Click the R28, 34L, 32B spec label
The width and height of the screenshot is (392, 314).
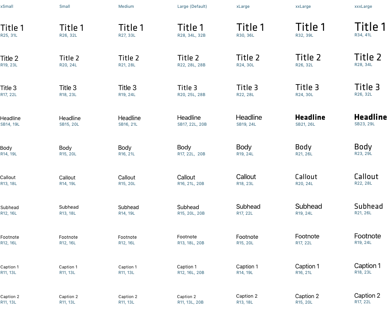coord(191,36)
